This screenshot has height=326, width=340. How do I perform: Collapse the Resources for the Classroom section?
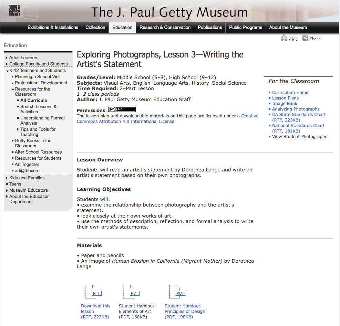(x=32, y=89)
